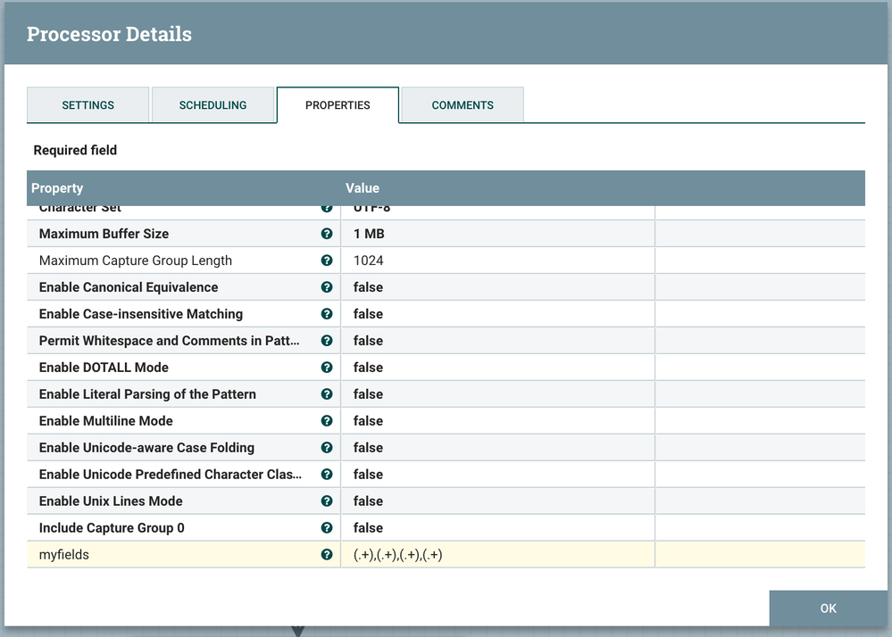
Task: Click help icon for Enable Case-insensitive Matching
Action: (x=327, y=314)
